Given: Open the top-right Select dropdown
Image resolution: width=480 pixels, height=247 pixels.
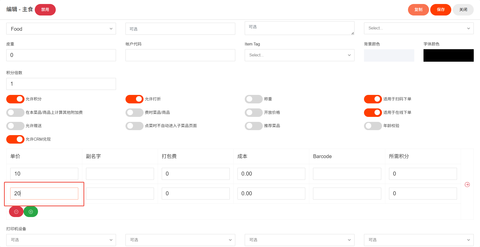Looking at the screenshot, I should 418,28.
